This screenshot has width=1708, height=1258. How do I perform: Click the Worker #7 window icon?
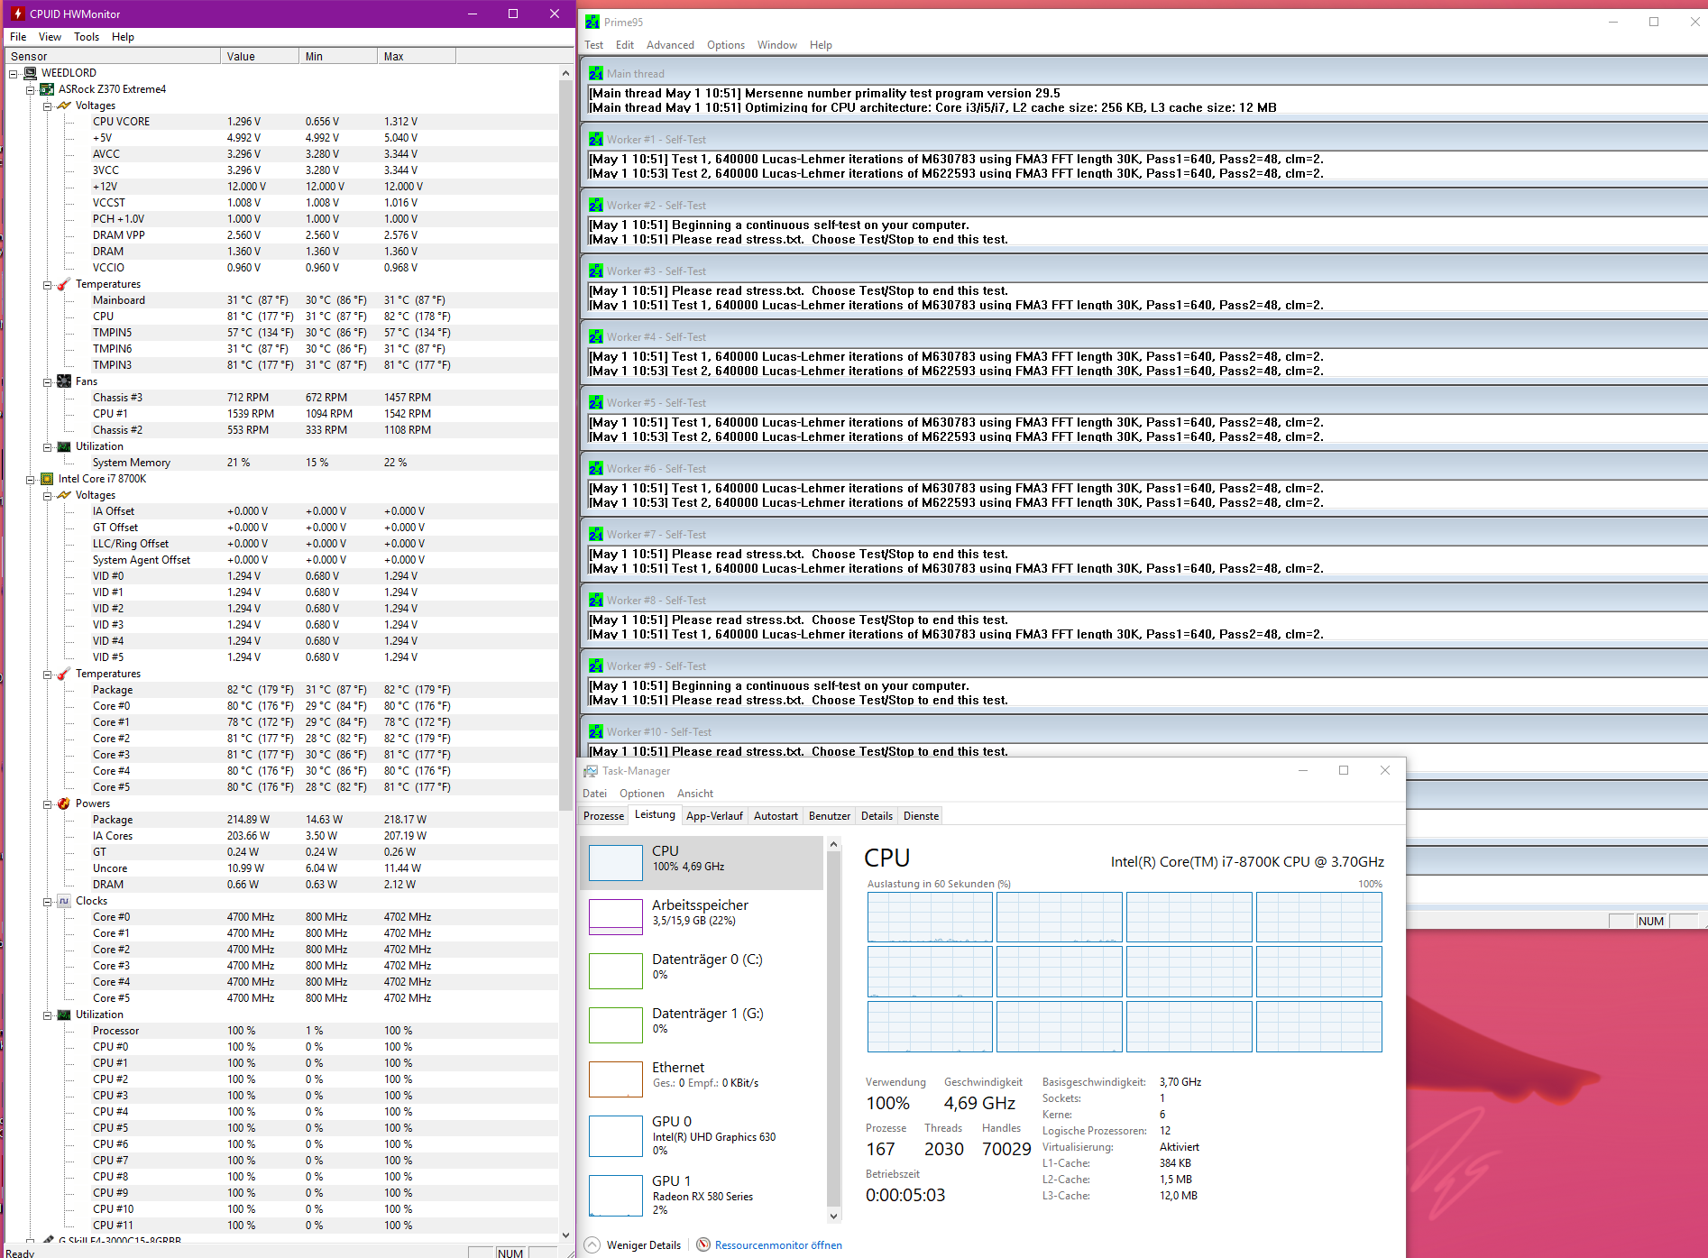[x=596, y=535]
